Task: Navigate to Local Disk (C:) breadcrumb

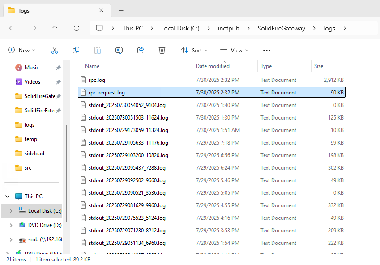Action: click(180, 28)
